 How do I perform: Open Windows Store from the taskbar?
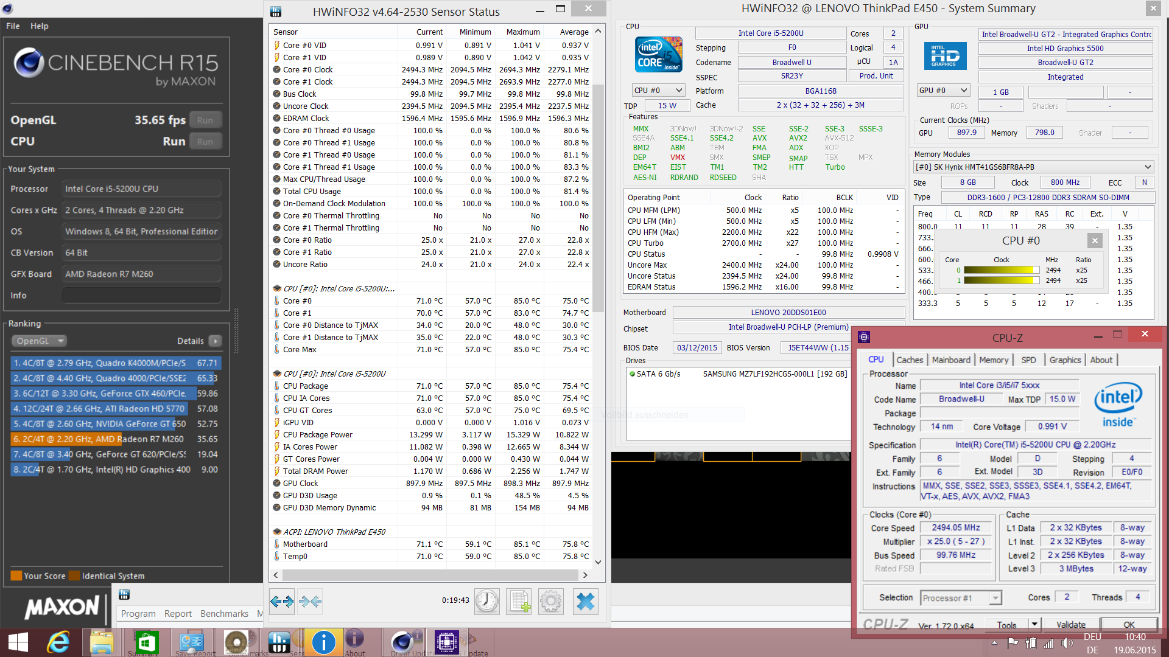point(147,642)
